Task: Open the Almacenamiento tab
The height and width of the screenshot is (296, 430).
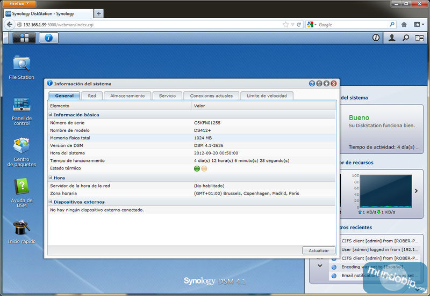Action: click(x=127, y=96)
